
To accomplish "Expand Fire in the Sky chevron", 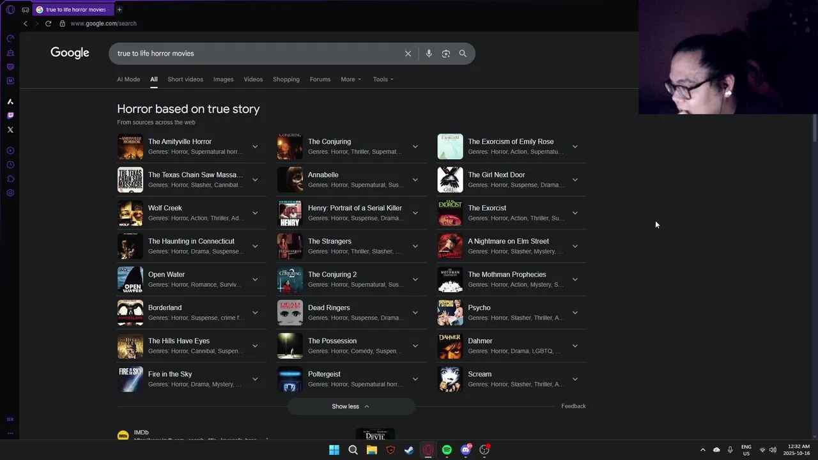I will point(255,379).
